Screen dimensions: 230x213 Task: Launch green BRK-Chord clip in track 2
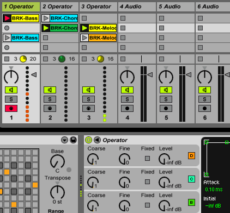tap(46, 28)
